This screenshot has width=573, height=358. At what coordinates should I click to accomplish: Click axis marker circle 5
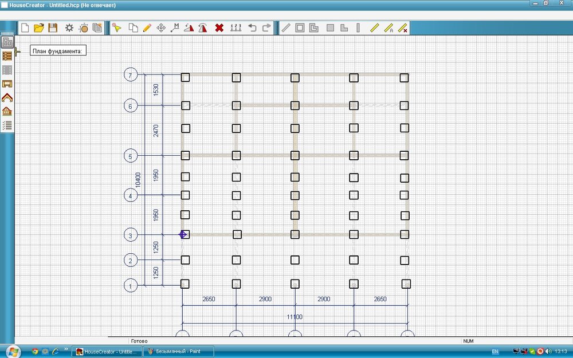tap(131, 156)
